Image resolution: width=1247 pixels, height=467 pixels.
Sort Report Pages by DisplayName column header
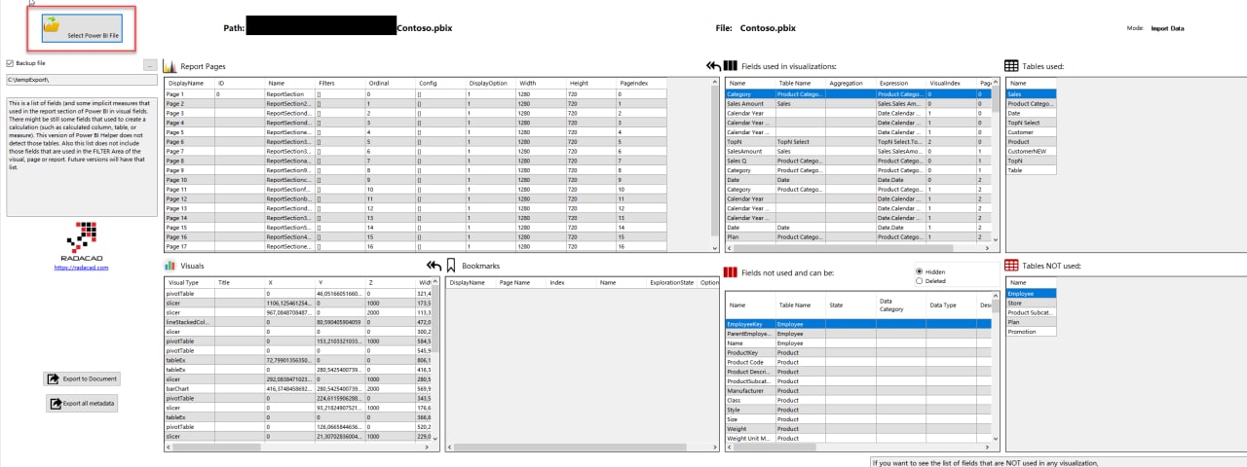point(189,84)
